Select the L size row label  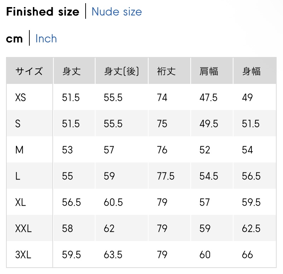coord(18,176)
